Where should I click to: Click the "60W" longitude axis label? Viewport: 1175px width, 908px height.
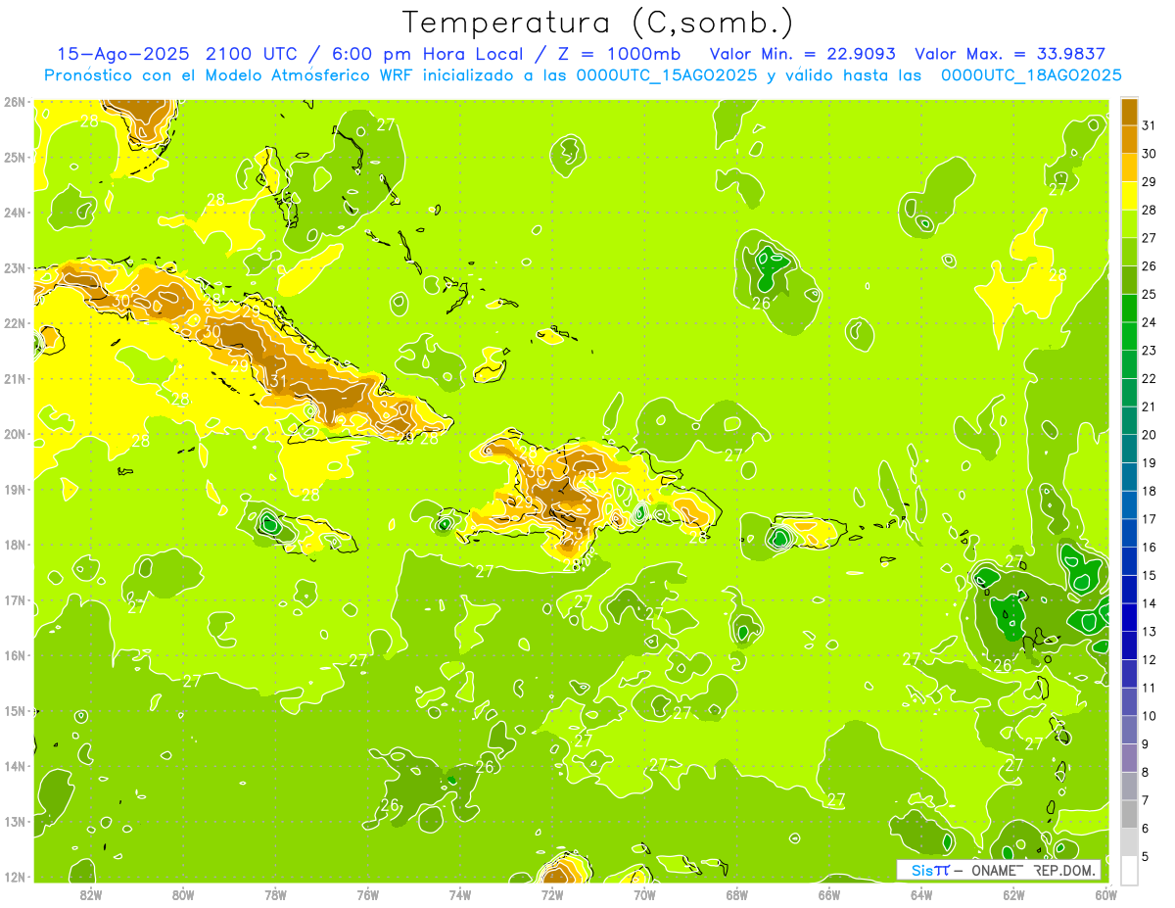1106,895
